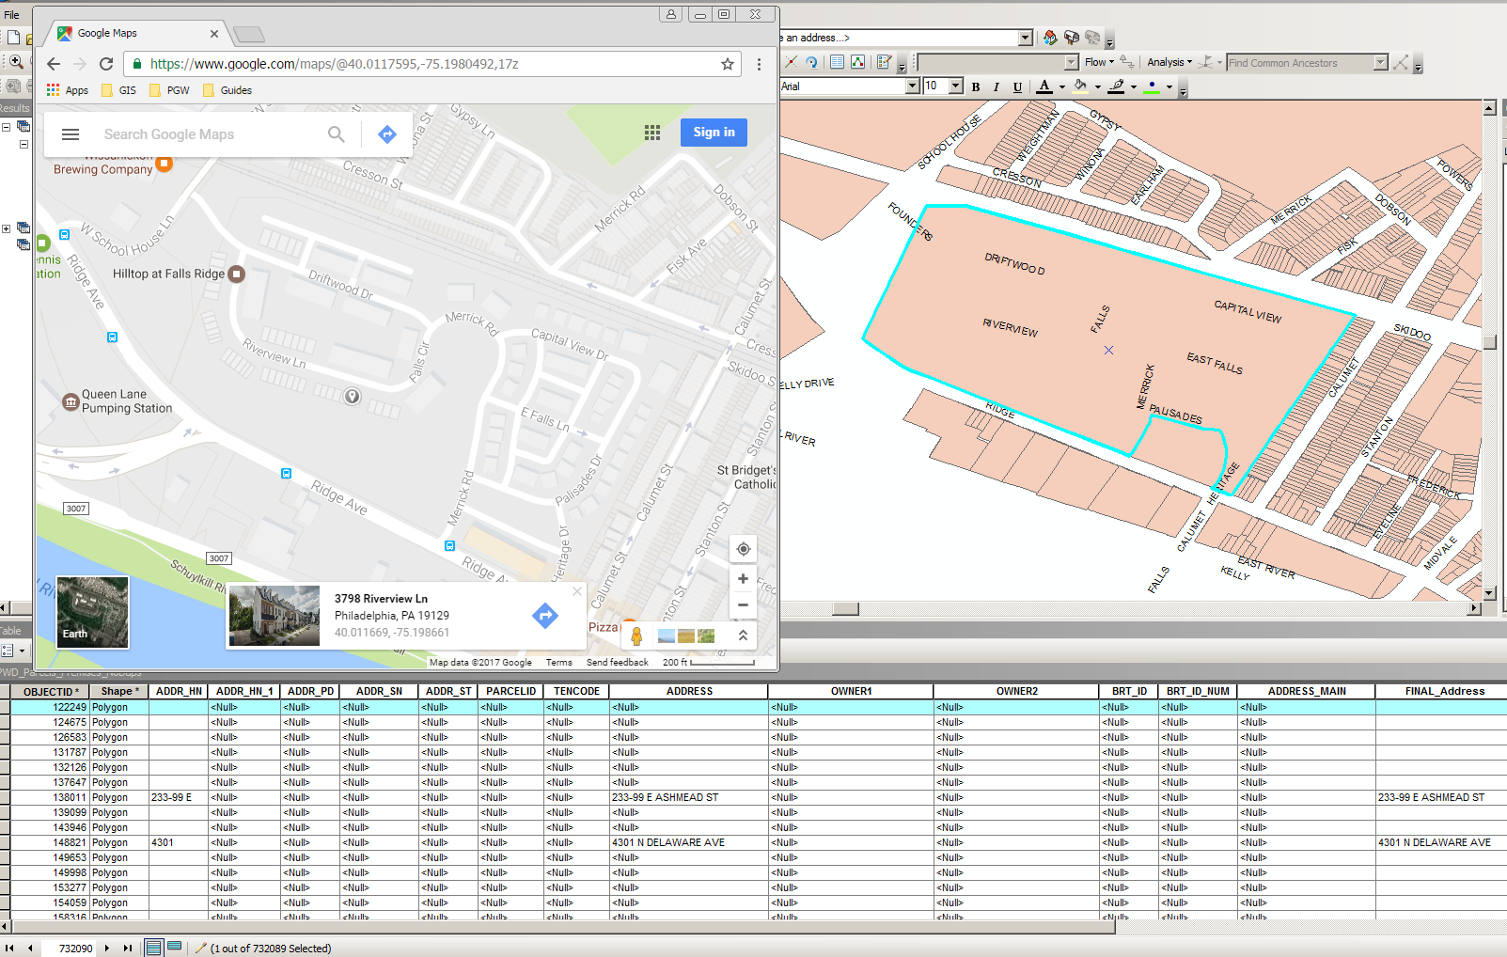
Task: Open the address locator dropdown
Action: (x=1025, y=38)
